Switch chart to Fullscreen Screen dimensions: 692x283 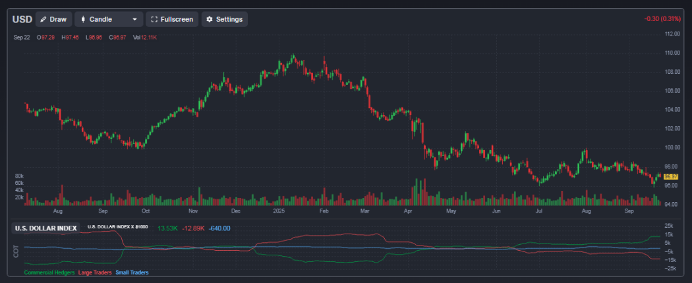(x=172, y=19)
